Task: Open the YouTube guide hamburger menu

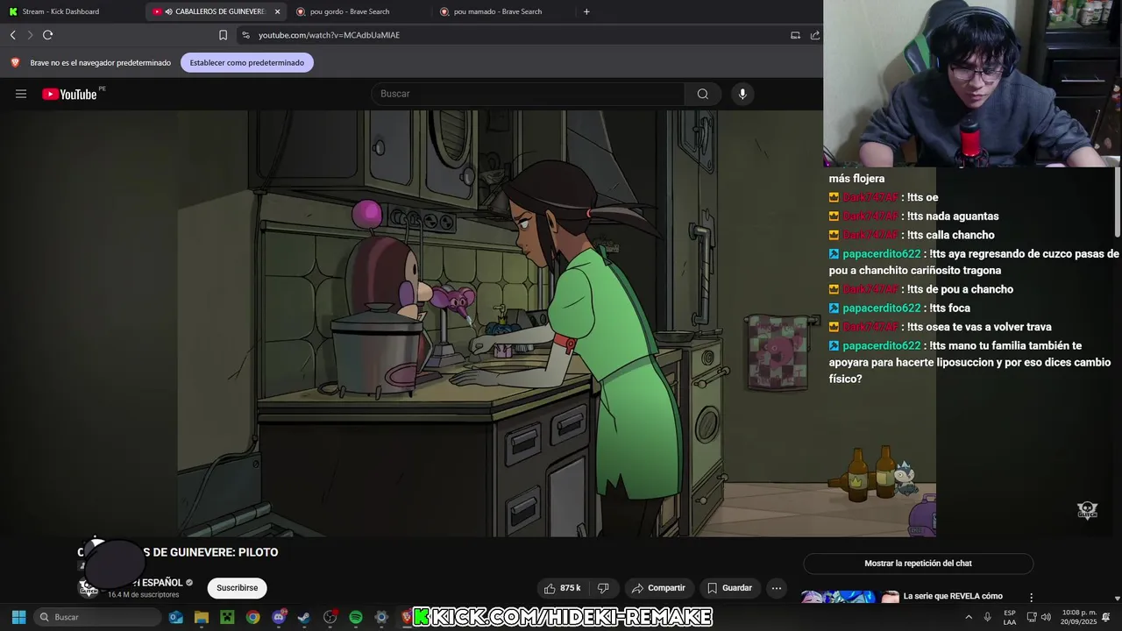Action: pyautogui.click(x=21, y=94)
